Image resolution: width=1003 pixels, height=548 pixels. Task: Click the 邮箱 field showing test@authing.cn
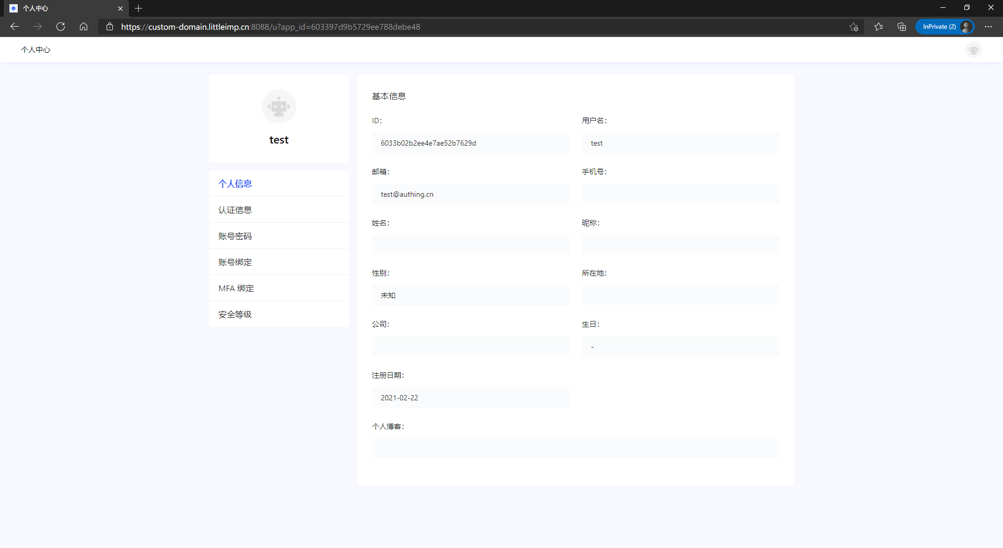pos(470,194)
